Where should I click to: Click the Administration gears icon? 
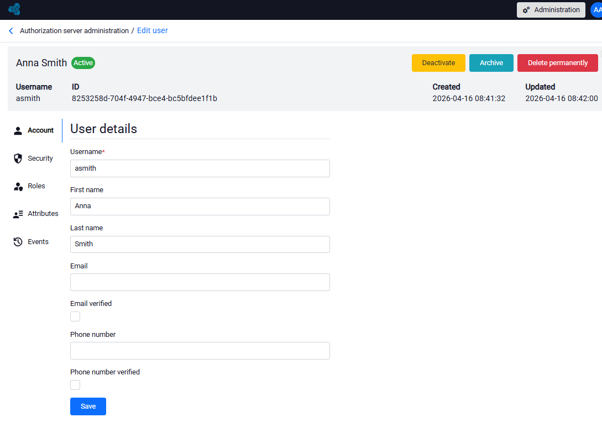pyautogui.click(x=526, y=10)
